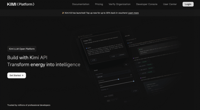Open the Documentation menu item

(x=81, y=4)
